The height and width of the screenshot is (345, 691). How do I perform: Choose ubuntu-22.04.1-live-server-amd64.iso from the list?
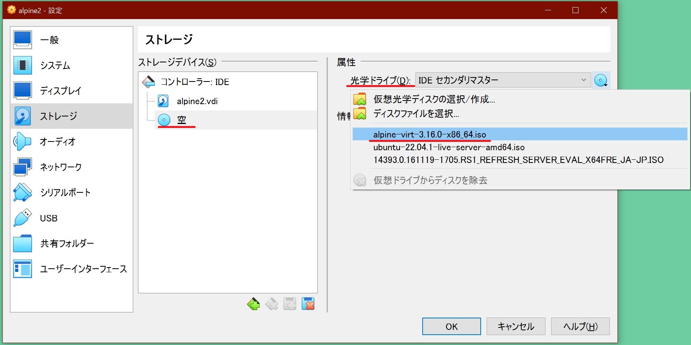tap(448, 147)
